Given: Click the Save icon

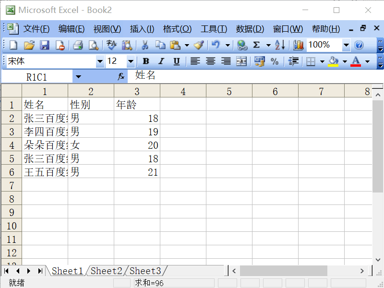Looking at the screenshot, I should tap(44, 45).
